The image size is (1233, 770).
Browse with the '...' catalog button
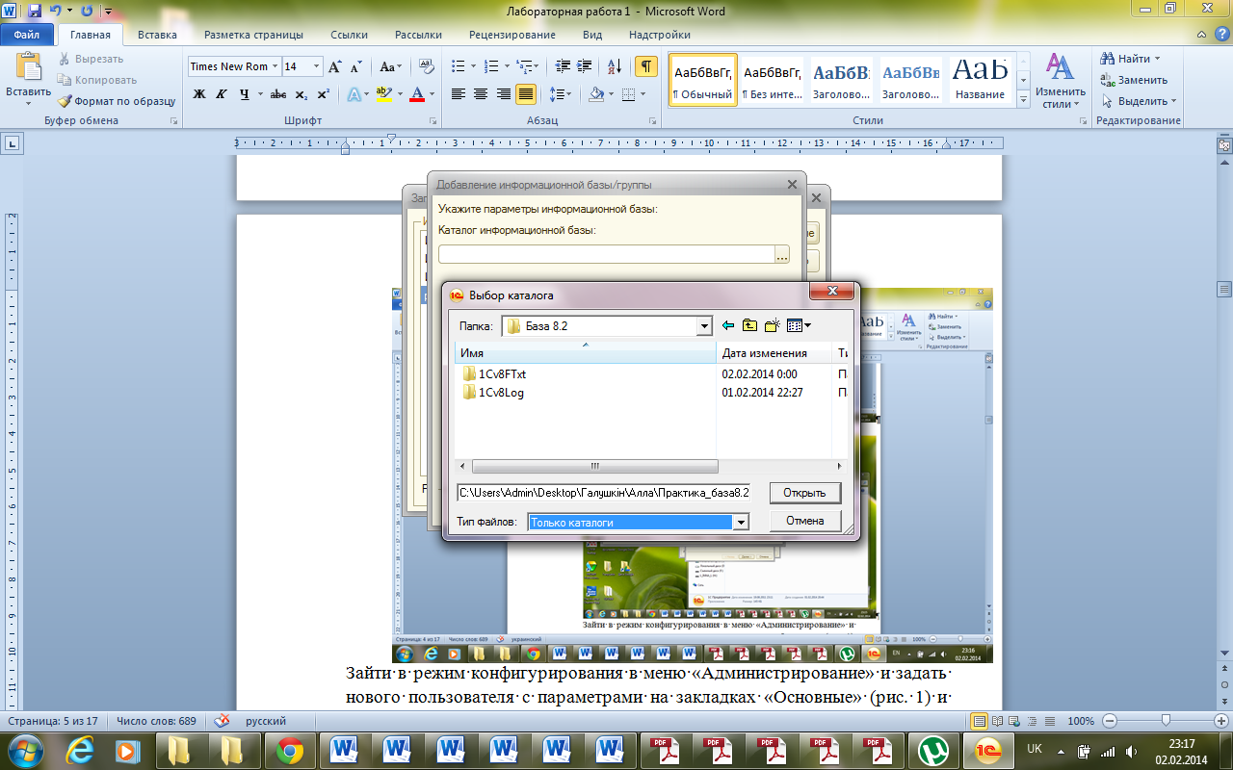[782, 255]
